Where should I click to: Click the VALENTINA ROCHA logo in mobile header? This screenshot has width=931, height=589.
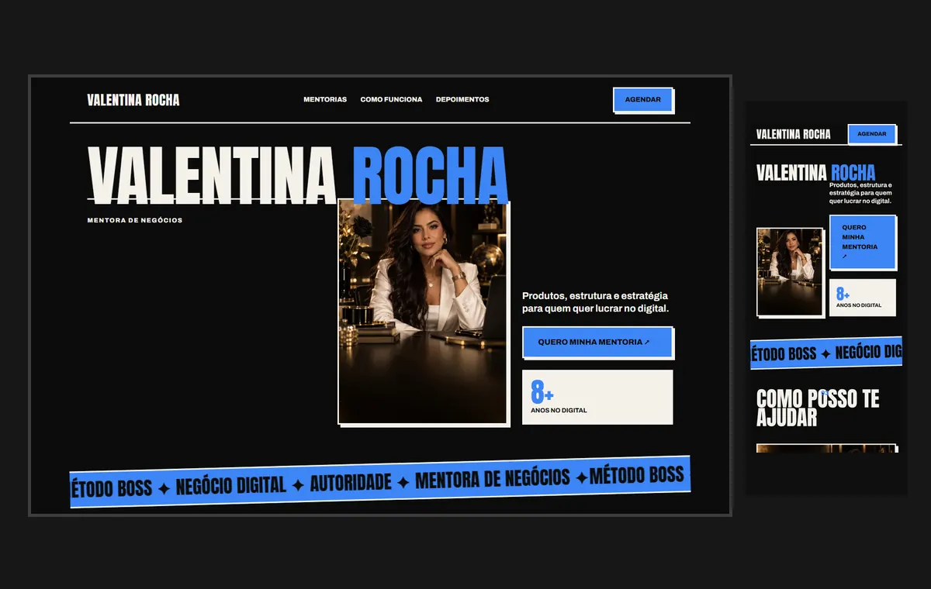[x=793, y=134]
